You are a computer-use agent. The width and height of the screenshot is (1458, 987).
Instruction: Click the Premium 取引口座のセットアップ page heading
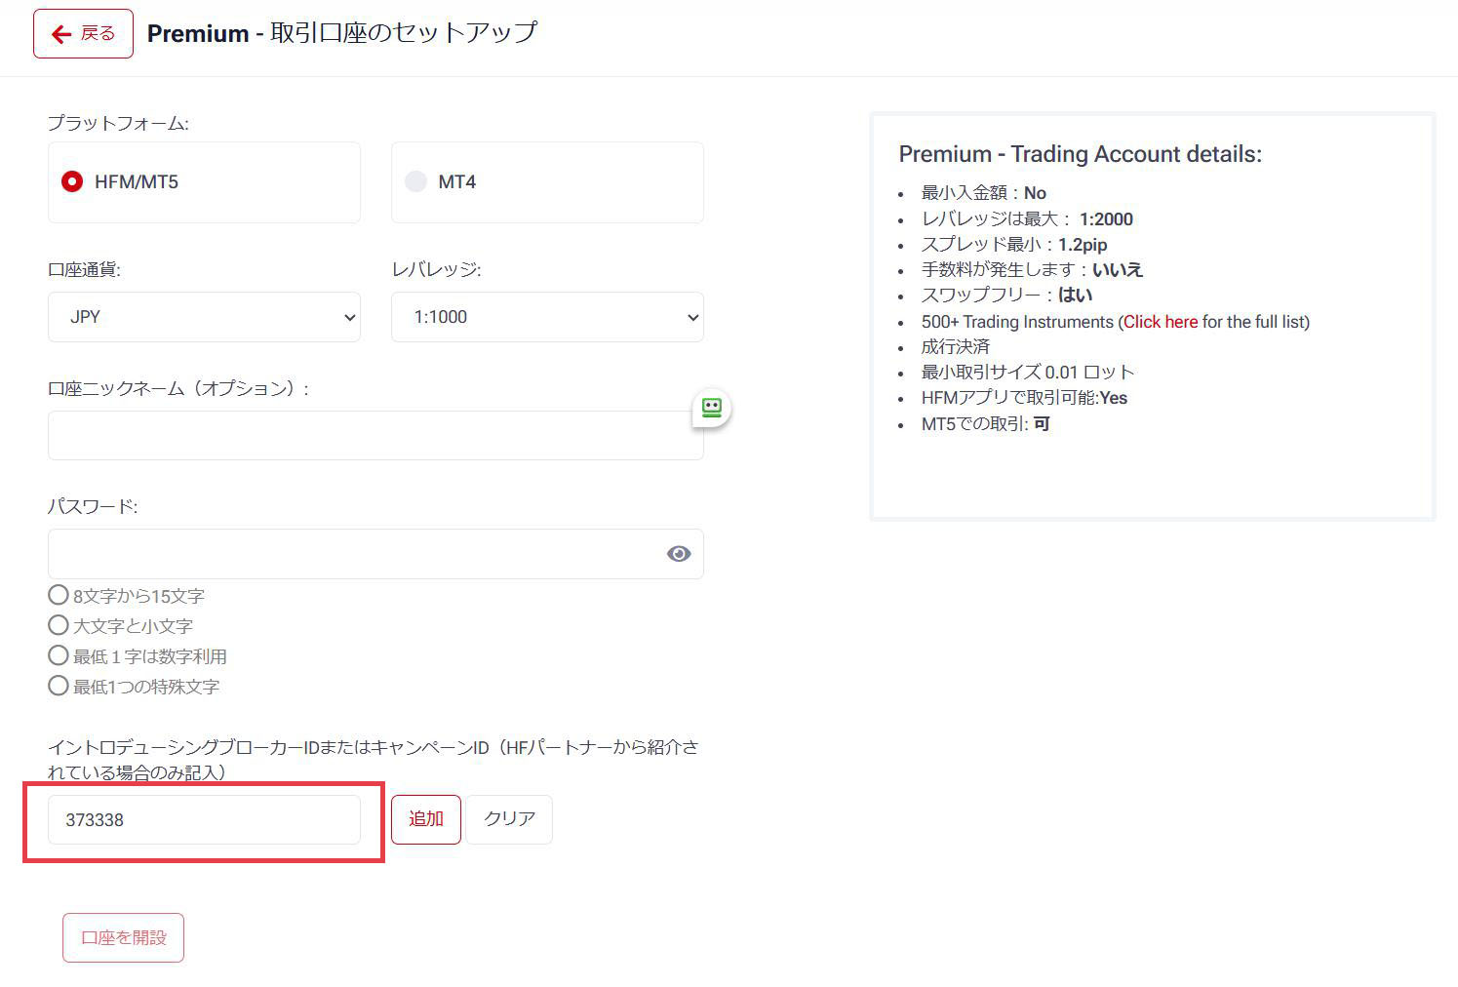click(341, 33)
